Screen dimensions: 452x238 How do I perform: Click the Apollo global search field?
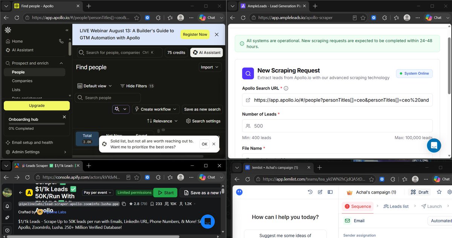pyautogui.click(x=120, y=53)
